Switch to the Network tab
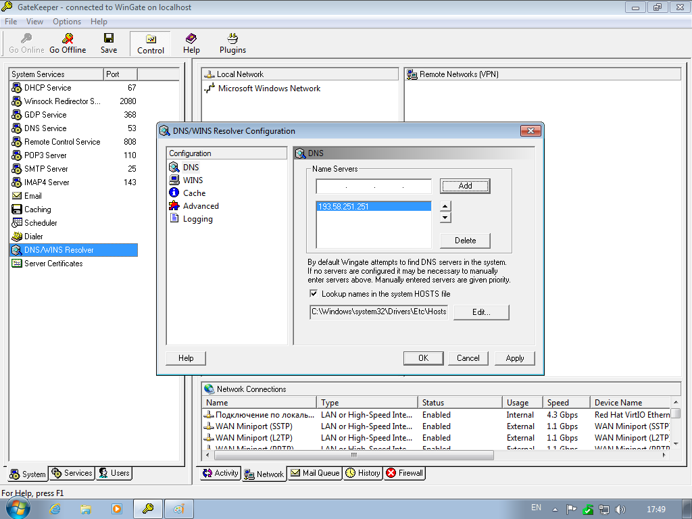Image resolution: width=692 pixels, height=519 pixels. coord(264,474)
